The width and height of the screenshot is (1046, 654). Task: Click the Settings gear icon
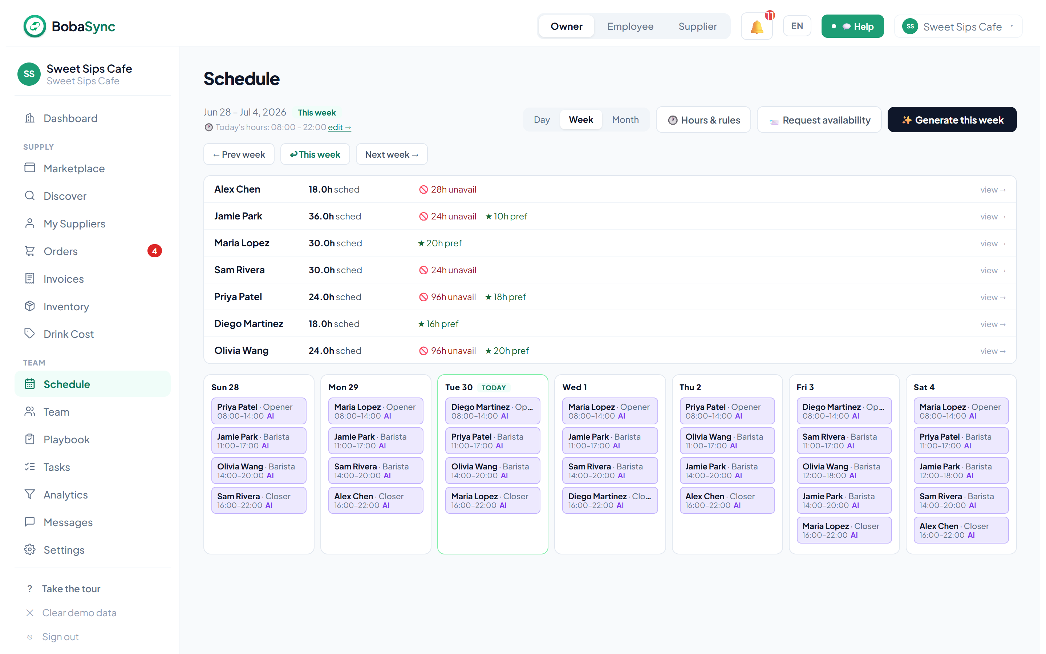pos(30,549)
